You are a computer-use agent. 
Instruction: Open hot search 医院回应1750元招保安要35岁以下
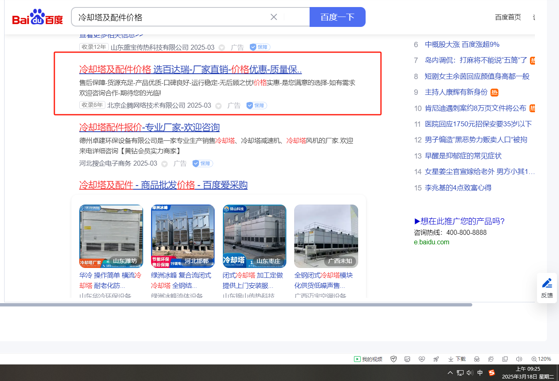pos(478,124)
